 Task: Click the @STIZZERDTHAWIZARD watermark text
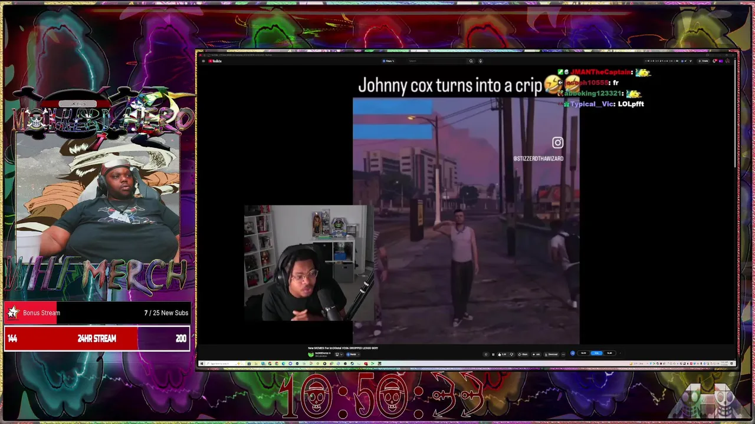(x=538, y=158)
